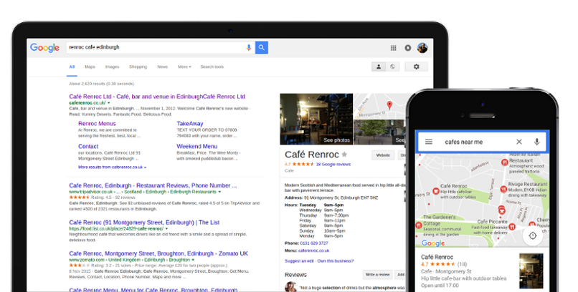This screenshot has height=292, width=578.
Task: Tap the phone microphone icon
Action: [536, 142]
